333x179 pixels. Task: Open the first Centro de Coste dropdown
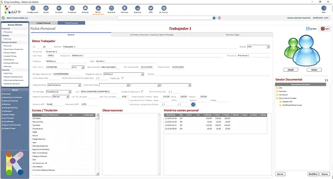tap(114, 85)
